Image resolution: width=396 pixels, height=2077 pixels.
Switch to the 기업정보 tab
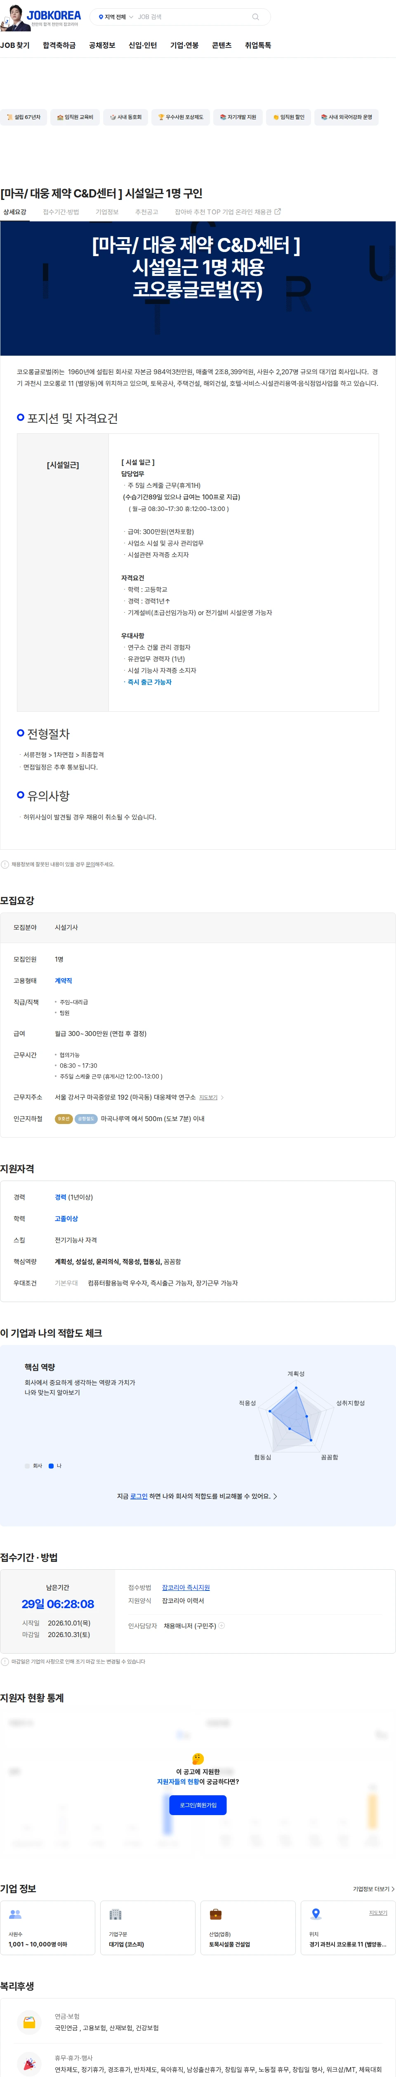tap(107, 212)
